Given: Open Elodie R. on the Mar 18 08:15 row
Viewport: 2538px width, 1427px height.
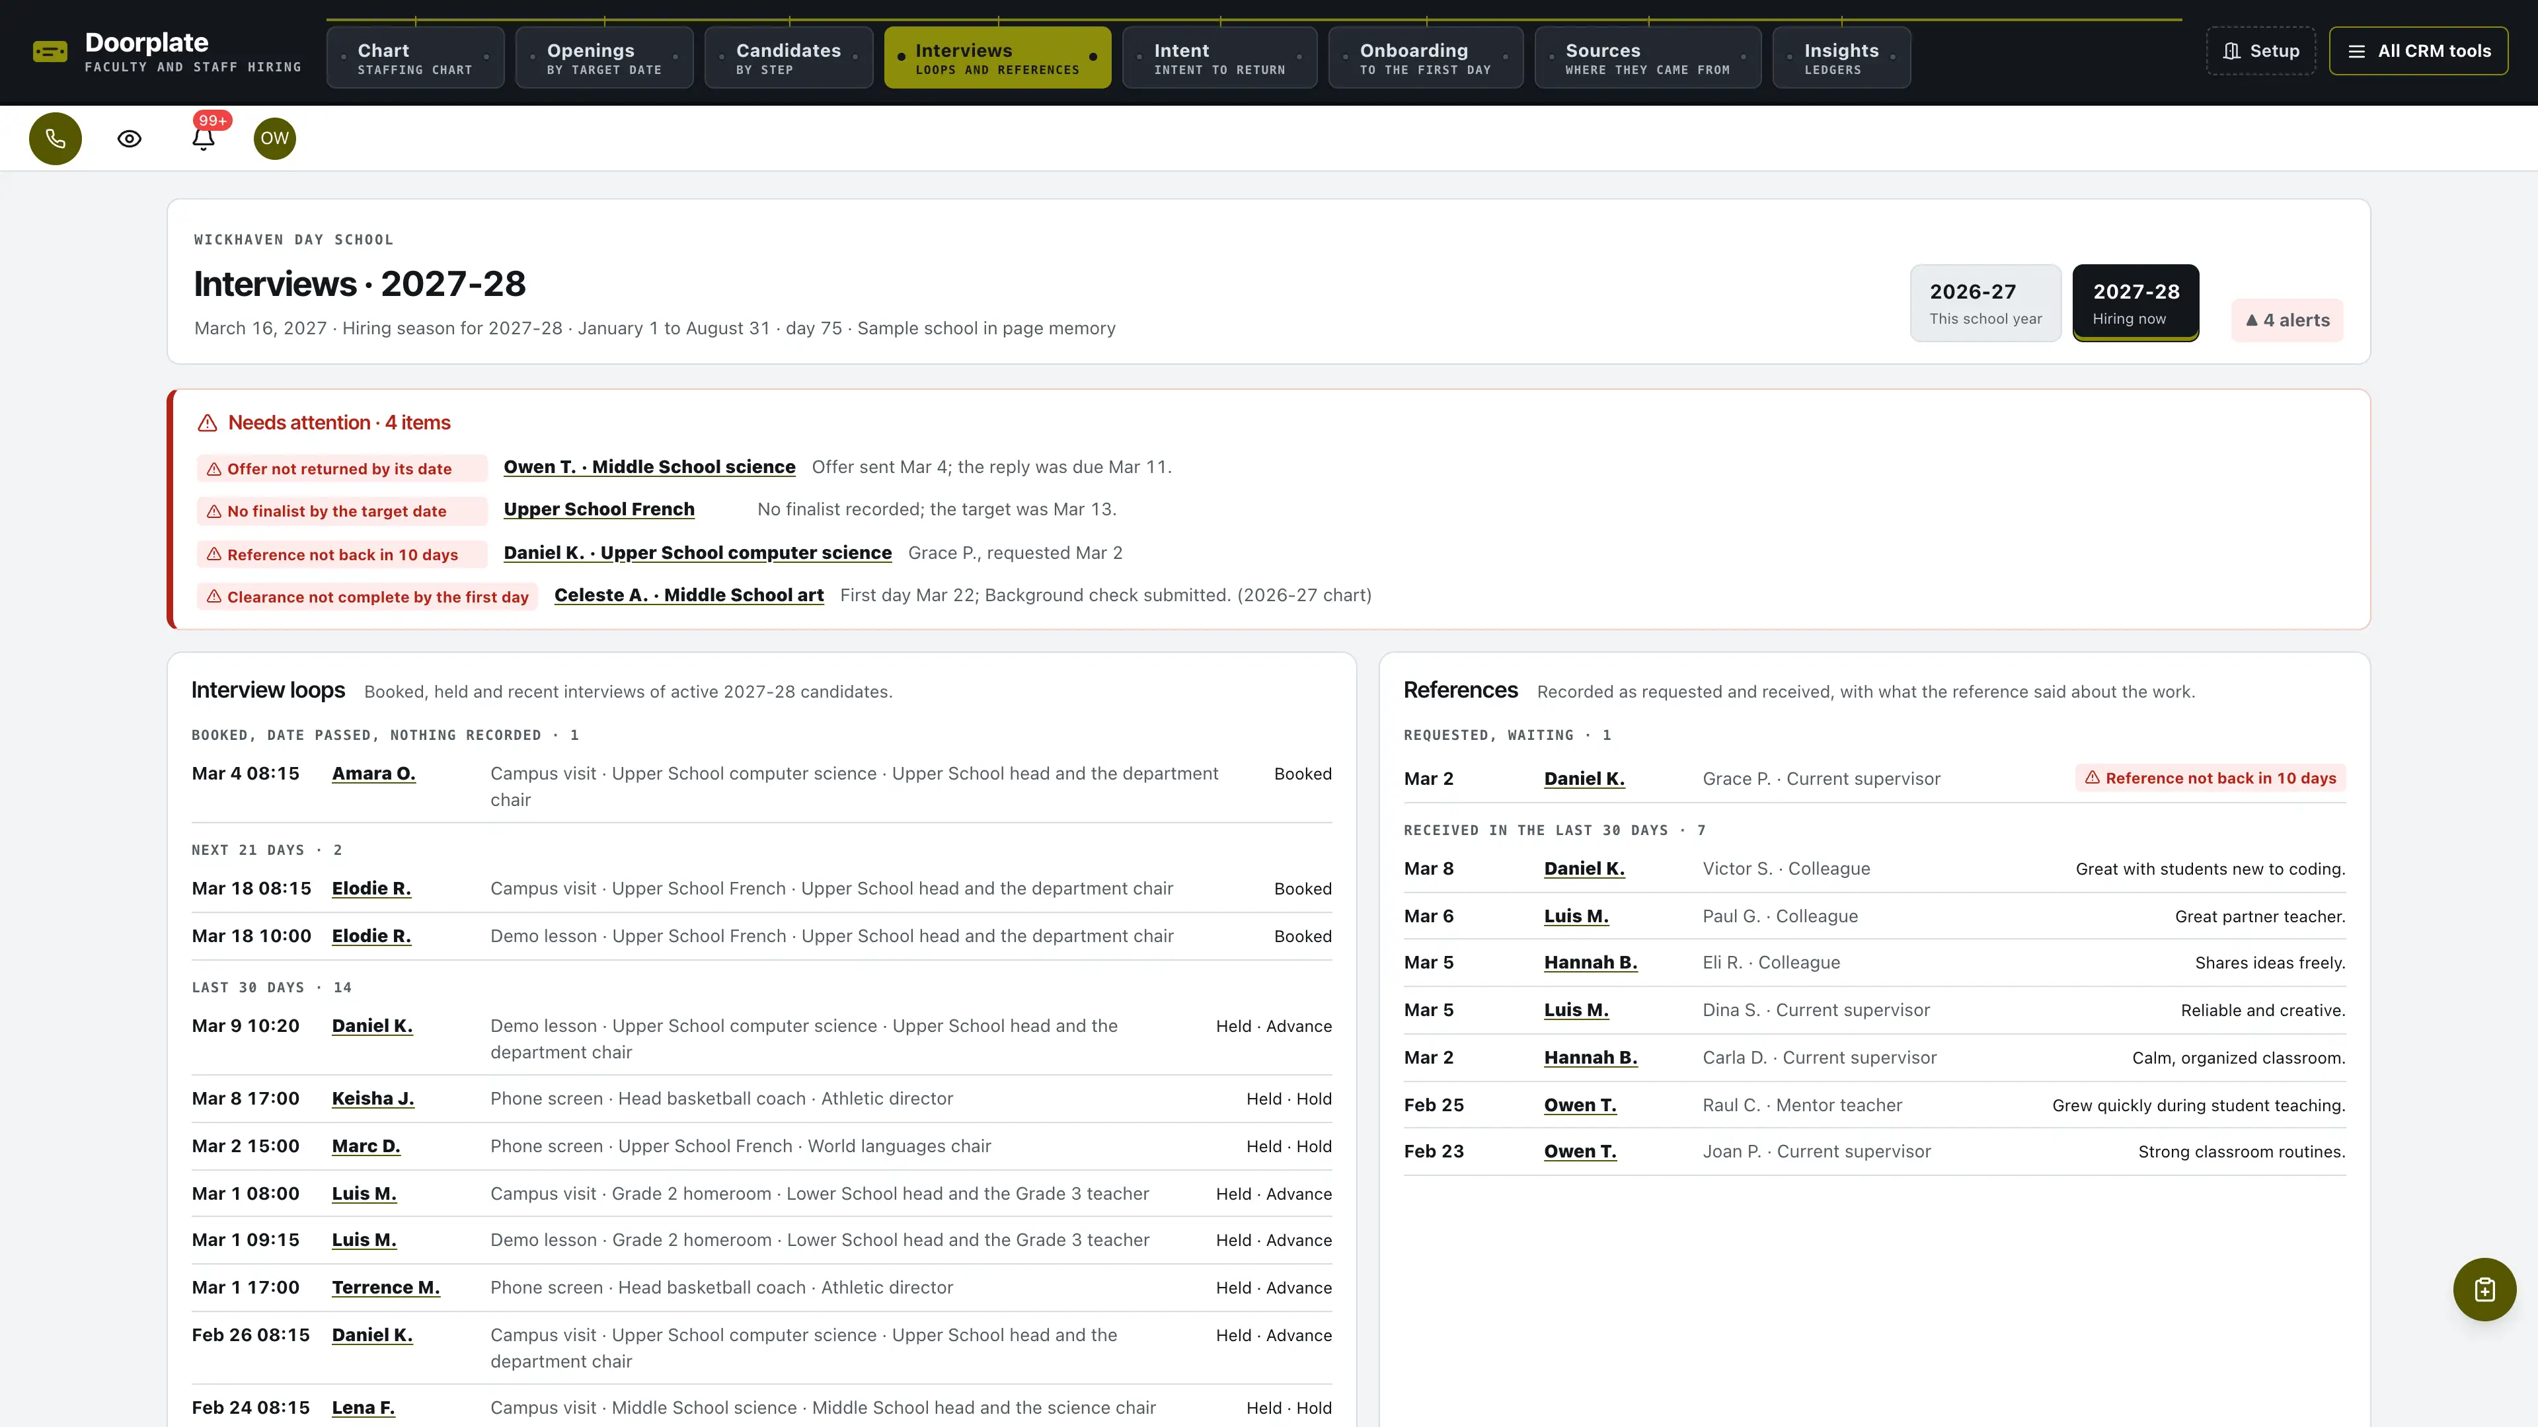Looking at the screenshot, I should [x=371, y=889].
